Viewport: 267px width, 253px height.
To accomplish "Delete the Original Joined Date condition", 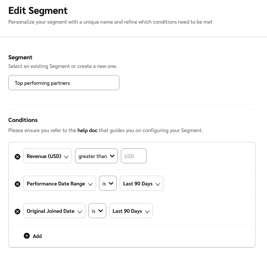I will [17, 211].
